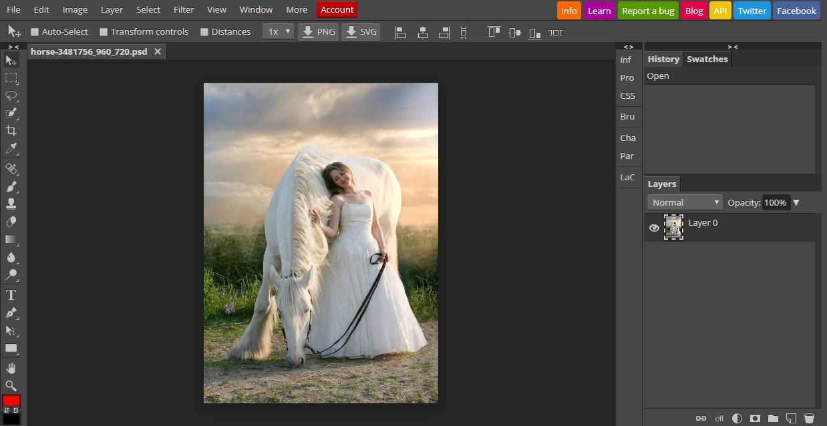Viewport: 827px width, 426px height.
Task: Open the File menu
Action: [x=13, y=9]
